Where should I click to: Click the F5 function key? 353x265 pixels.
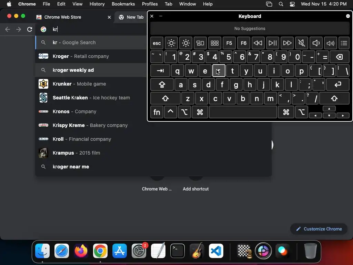tap(229, 43)
